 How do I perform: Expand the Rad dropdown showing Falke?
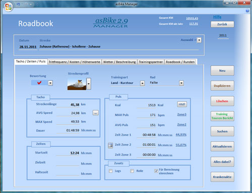(x=181, y=83)
